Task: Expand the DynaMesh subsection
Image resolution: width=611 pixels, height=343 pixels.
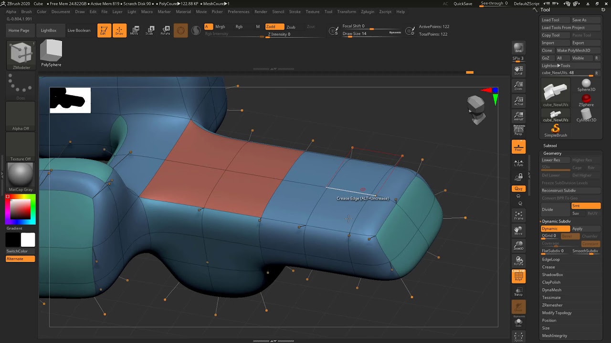Action: (x=551, y=290)
